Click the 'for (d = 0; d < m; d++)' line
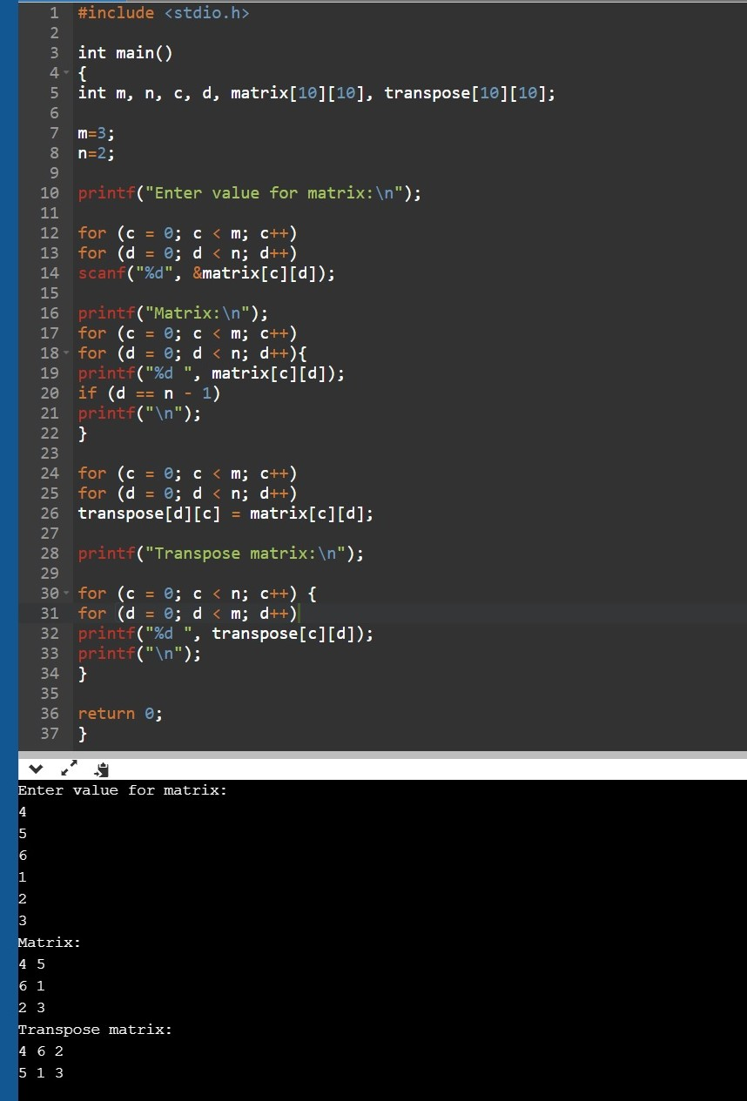The height and width of the screenshot is (1101, 747). tap(187, 614)
